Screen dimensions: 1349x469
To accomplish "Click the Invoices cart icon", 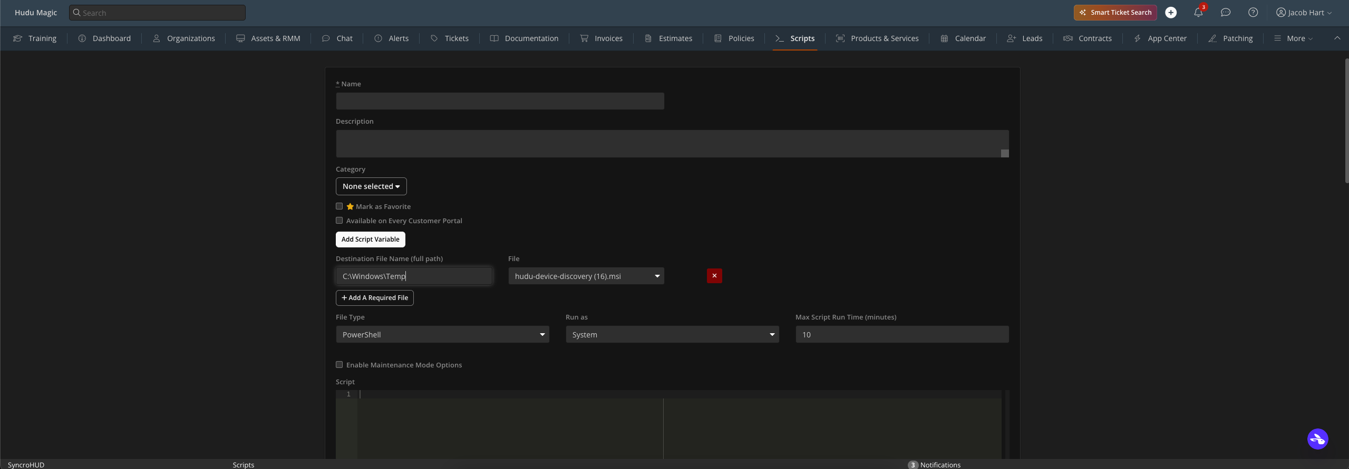I will [584, 38].
